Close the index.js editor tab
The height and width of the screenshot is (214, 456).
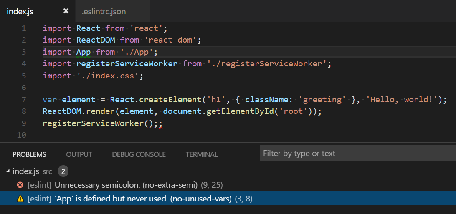click(x=66, y=11)
